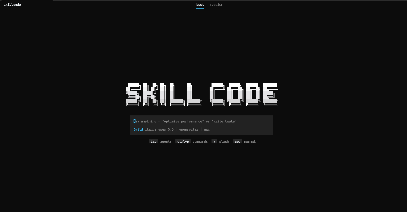This screenshot has width=407, height=212.
Task: Click the skillcode title in top-left
Action: tap(12, 5)
